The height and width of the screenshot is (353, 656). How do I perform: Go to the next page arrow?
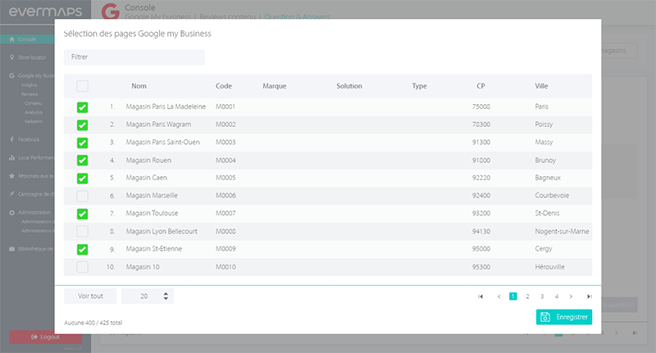(572, 296)
